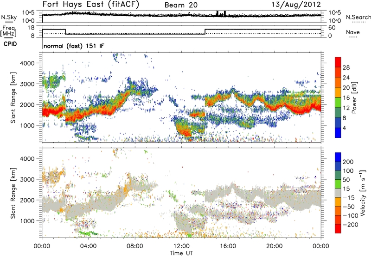Click the 'Power [dB]' colorbar title
The image size is (371, 256).
pyautogui.click(x=354, y=98)
